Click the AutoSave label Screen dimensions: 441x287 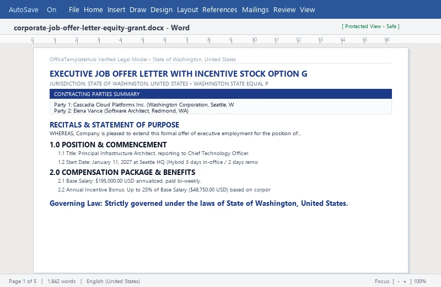24,9
